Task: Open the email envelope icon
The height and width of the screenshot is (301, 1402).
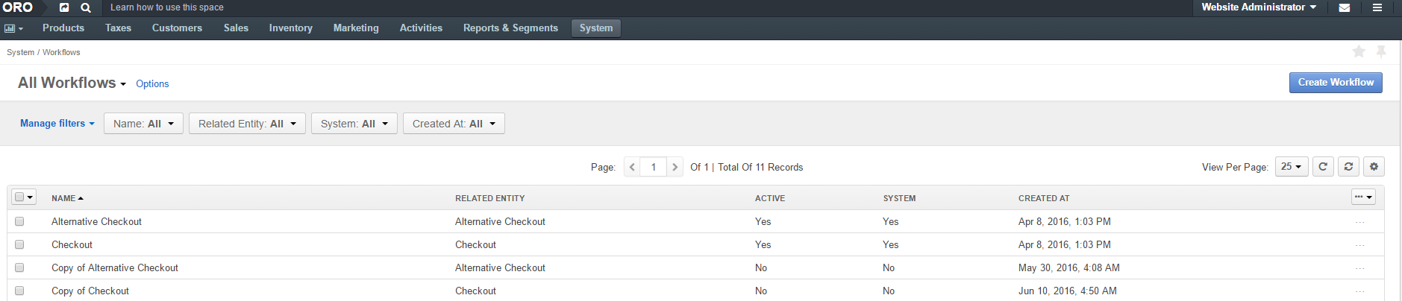Action: (1345, 7)
